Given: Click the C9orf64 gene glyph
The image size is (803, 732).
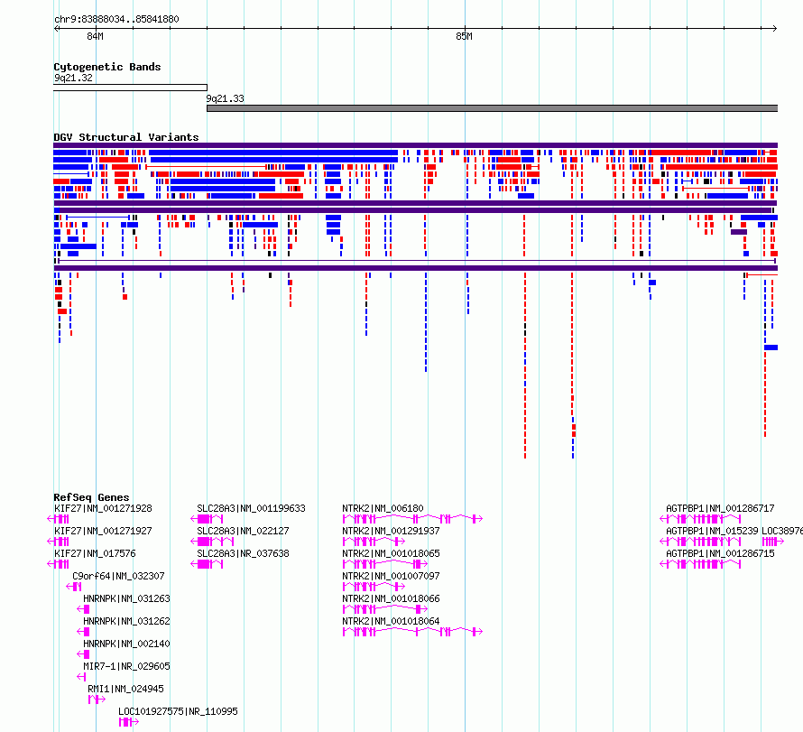Looking at the screenshot, I should (x=74, y=587).
